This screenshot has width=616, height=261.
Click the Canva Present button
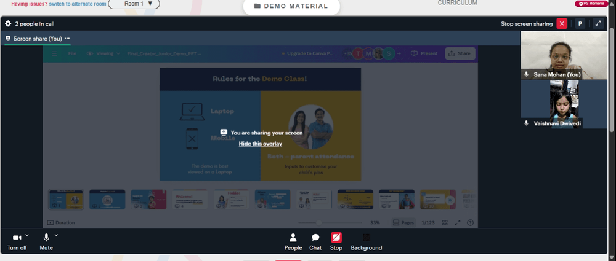pyautogui.click(x=424, y=53)
